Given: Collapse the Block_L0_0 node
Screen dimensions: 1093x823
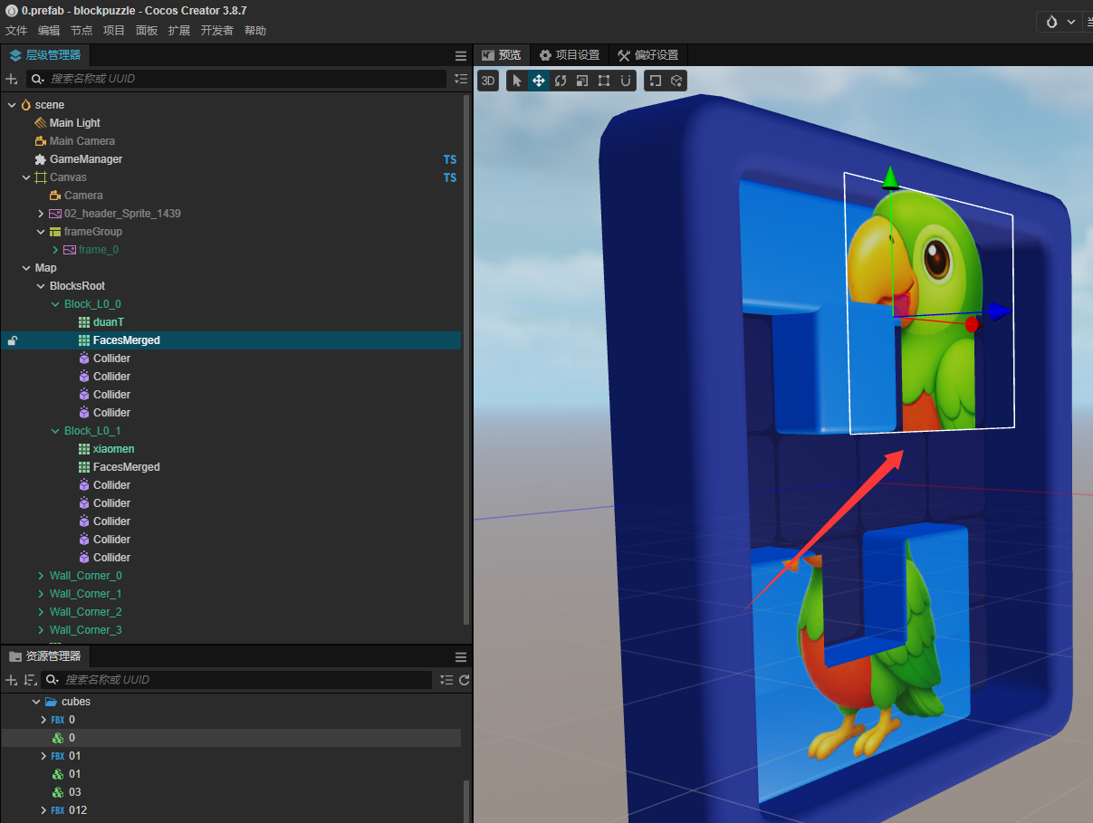Looking at the screenshot, I should (55, 304).
